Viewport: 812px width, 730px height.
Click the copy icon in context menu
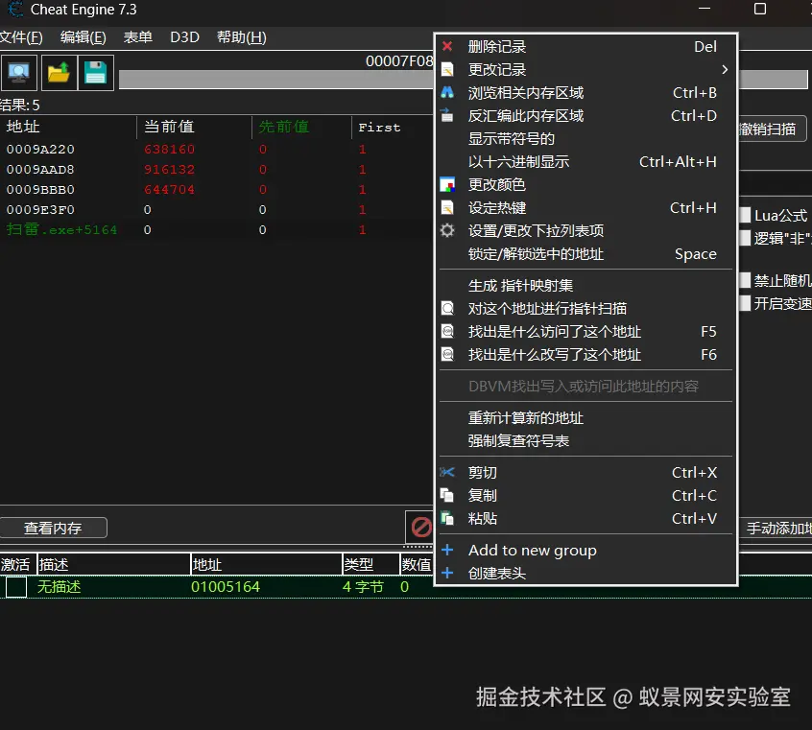[447, 496]
